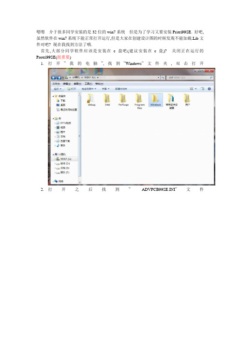Open the 工具(T) menu
240x340 pixels.
click(x=89, y=84)
